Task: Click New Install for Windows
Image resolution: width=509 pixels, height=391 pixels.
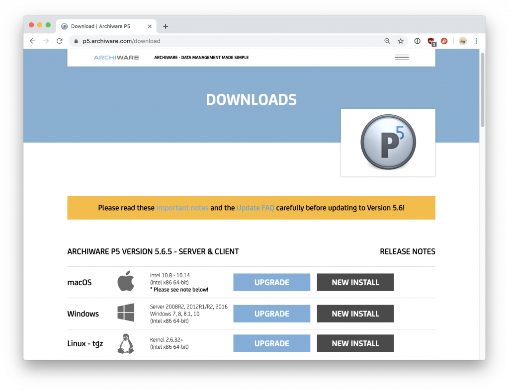Action: tap(355, 313)
